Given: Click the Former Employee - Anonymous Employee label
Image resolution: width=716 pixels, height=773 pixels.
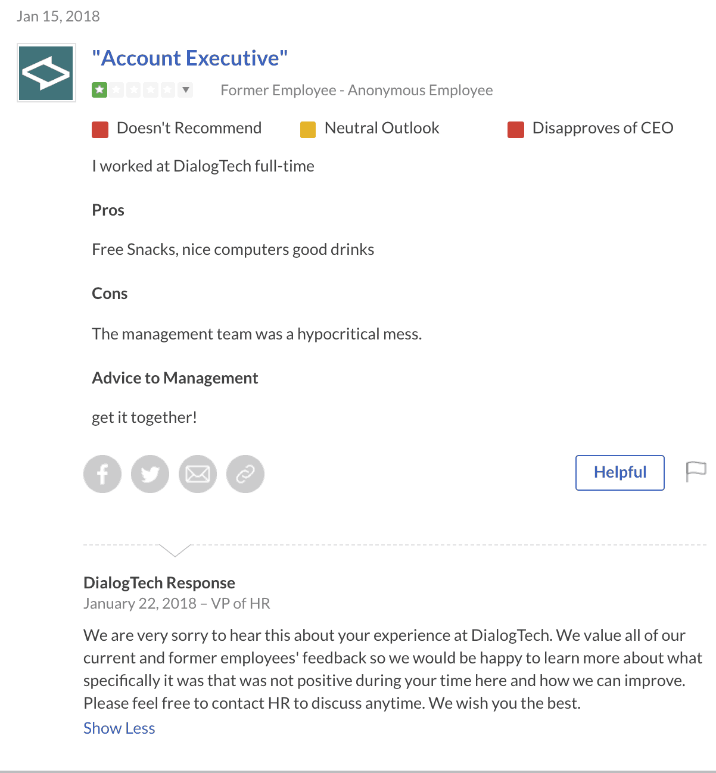Looking at the screenshot, I should (x=356, y=90).
